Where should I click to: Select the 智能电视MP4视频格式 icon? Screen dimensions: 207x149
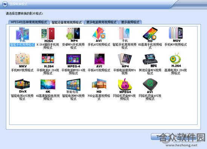[x=73, y=86]
